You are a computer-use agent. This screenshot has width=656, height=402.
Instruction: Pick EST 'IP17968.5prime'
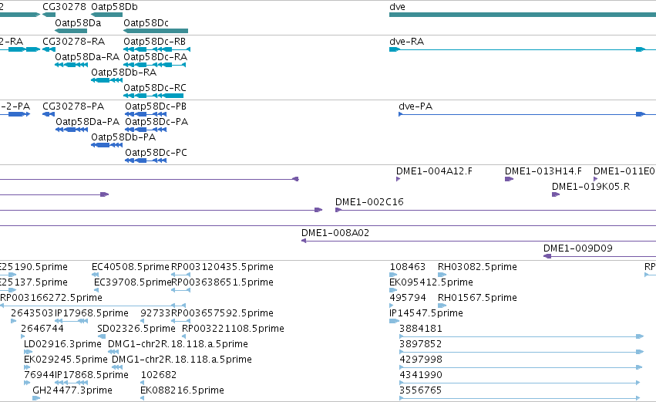click(92, 313)
